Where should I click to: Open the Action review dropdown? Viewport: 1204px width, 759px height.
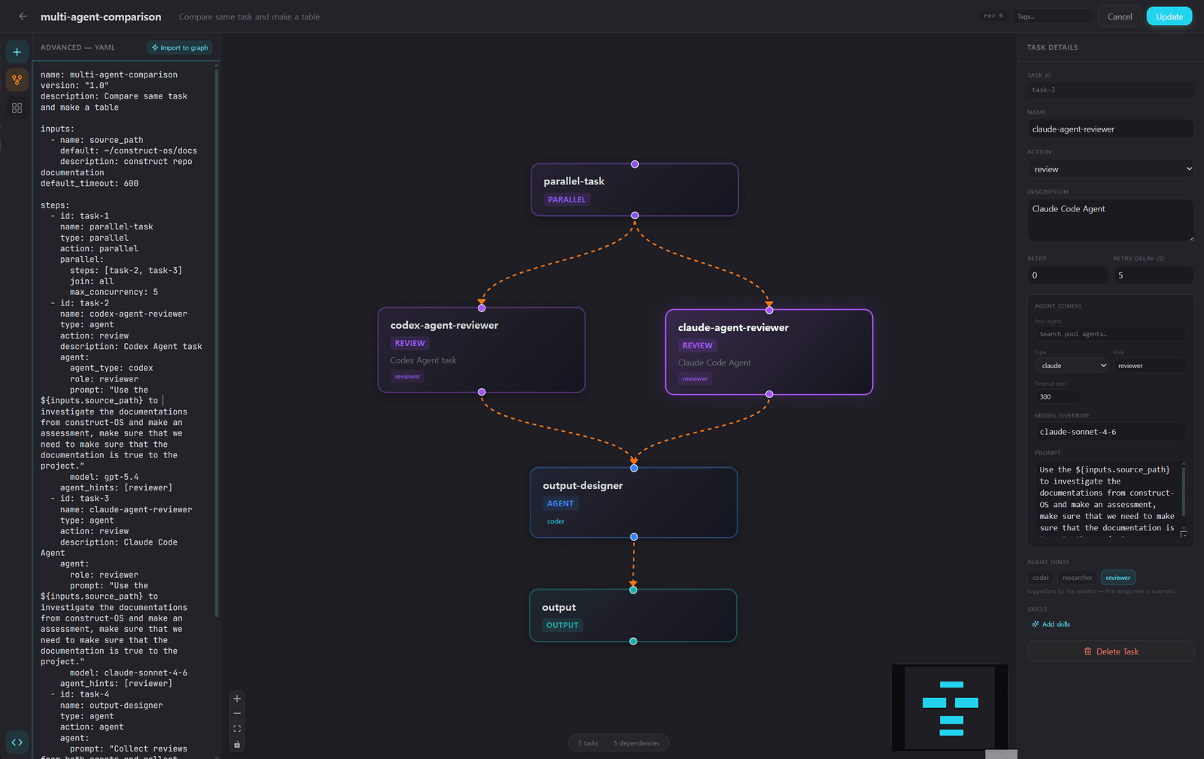point(1111,169)
